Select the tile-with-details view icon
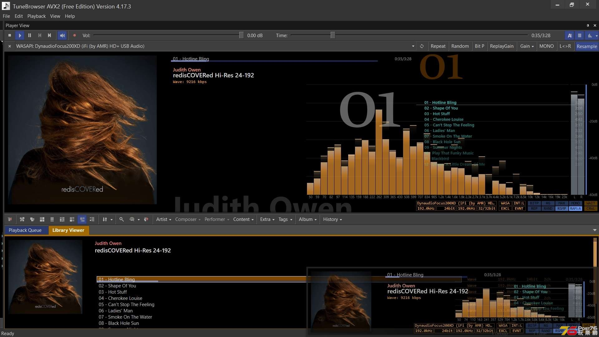The width and height of the screenshot is (599, 337). pos(72,219)
